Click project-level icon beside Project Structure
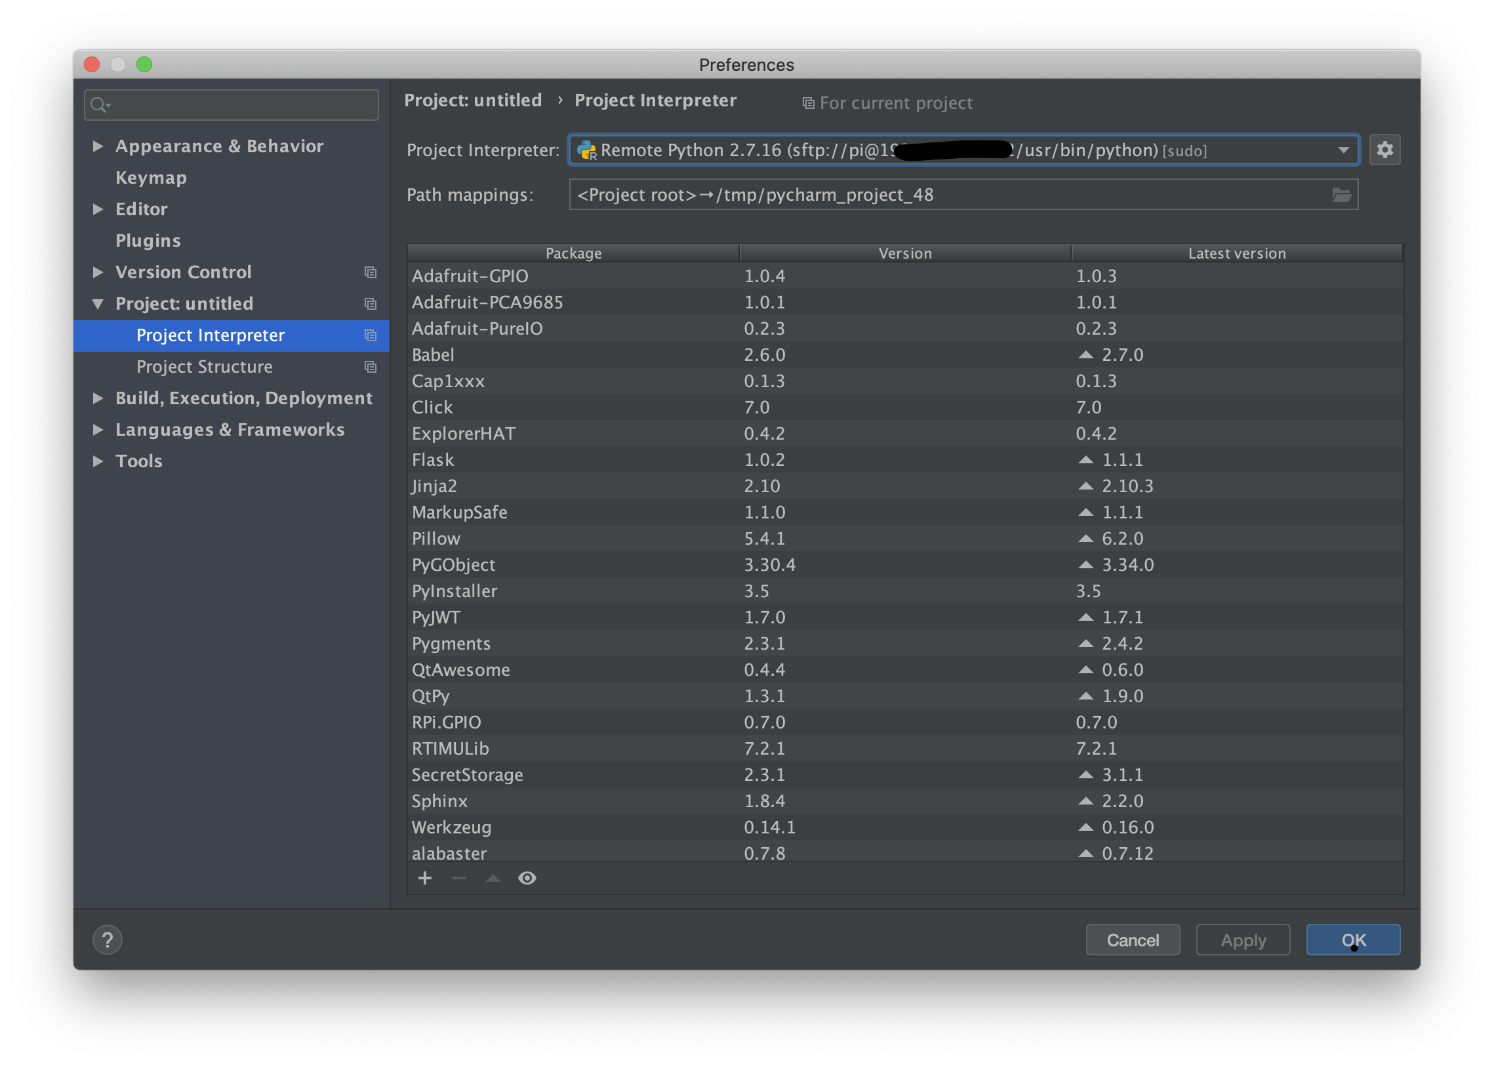This screenshot has width=1494, height=1067. 371,367
